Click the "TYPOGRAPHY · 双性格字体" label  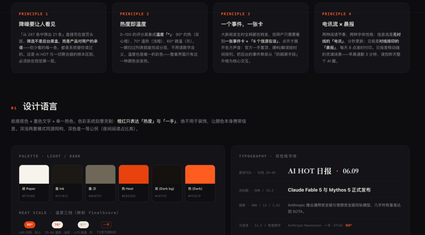pyautogui.click(x=268, y=156)
